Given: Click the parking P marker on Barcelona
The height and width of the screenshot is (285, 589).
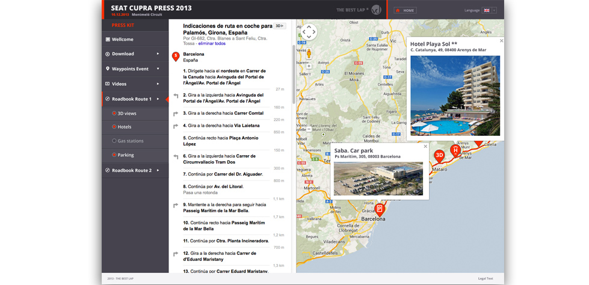Looking at the screenshot, I should coord(380,209).
